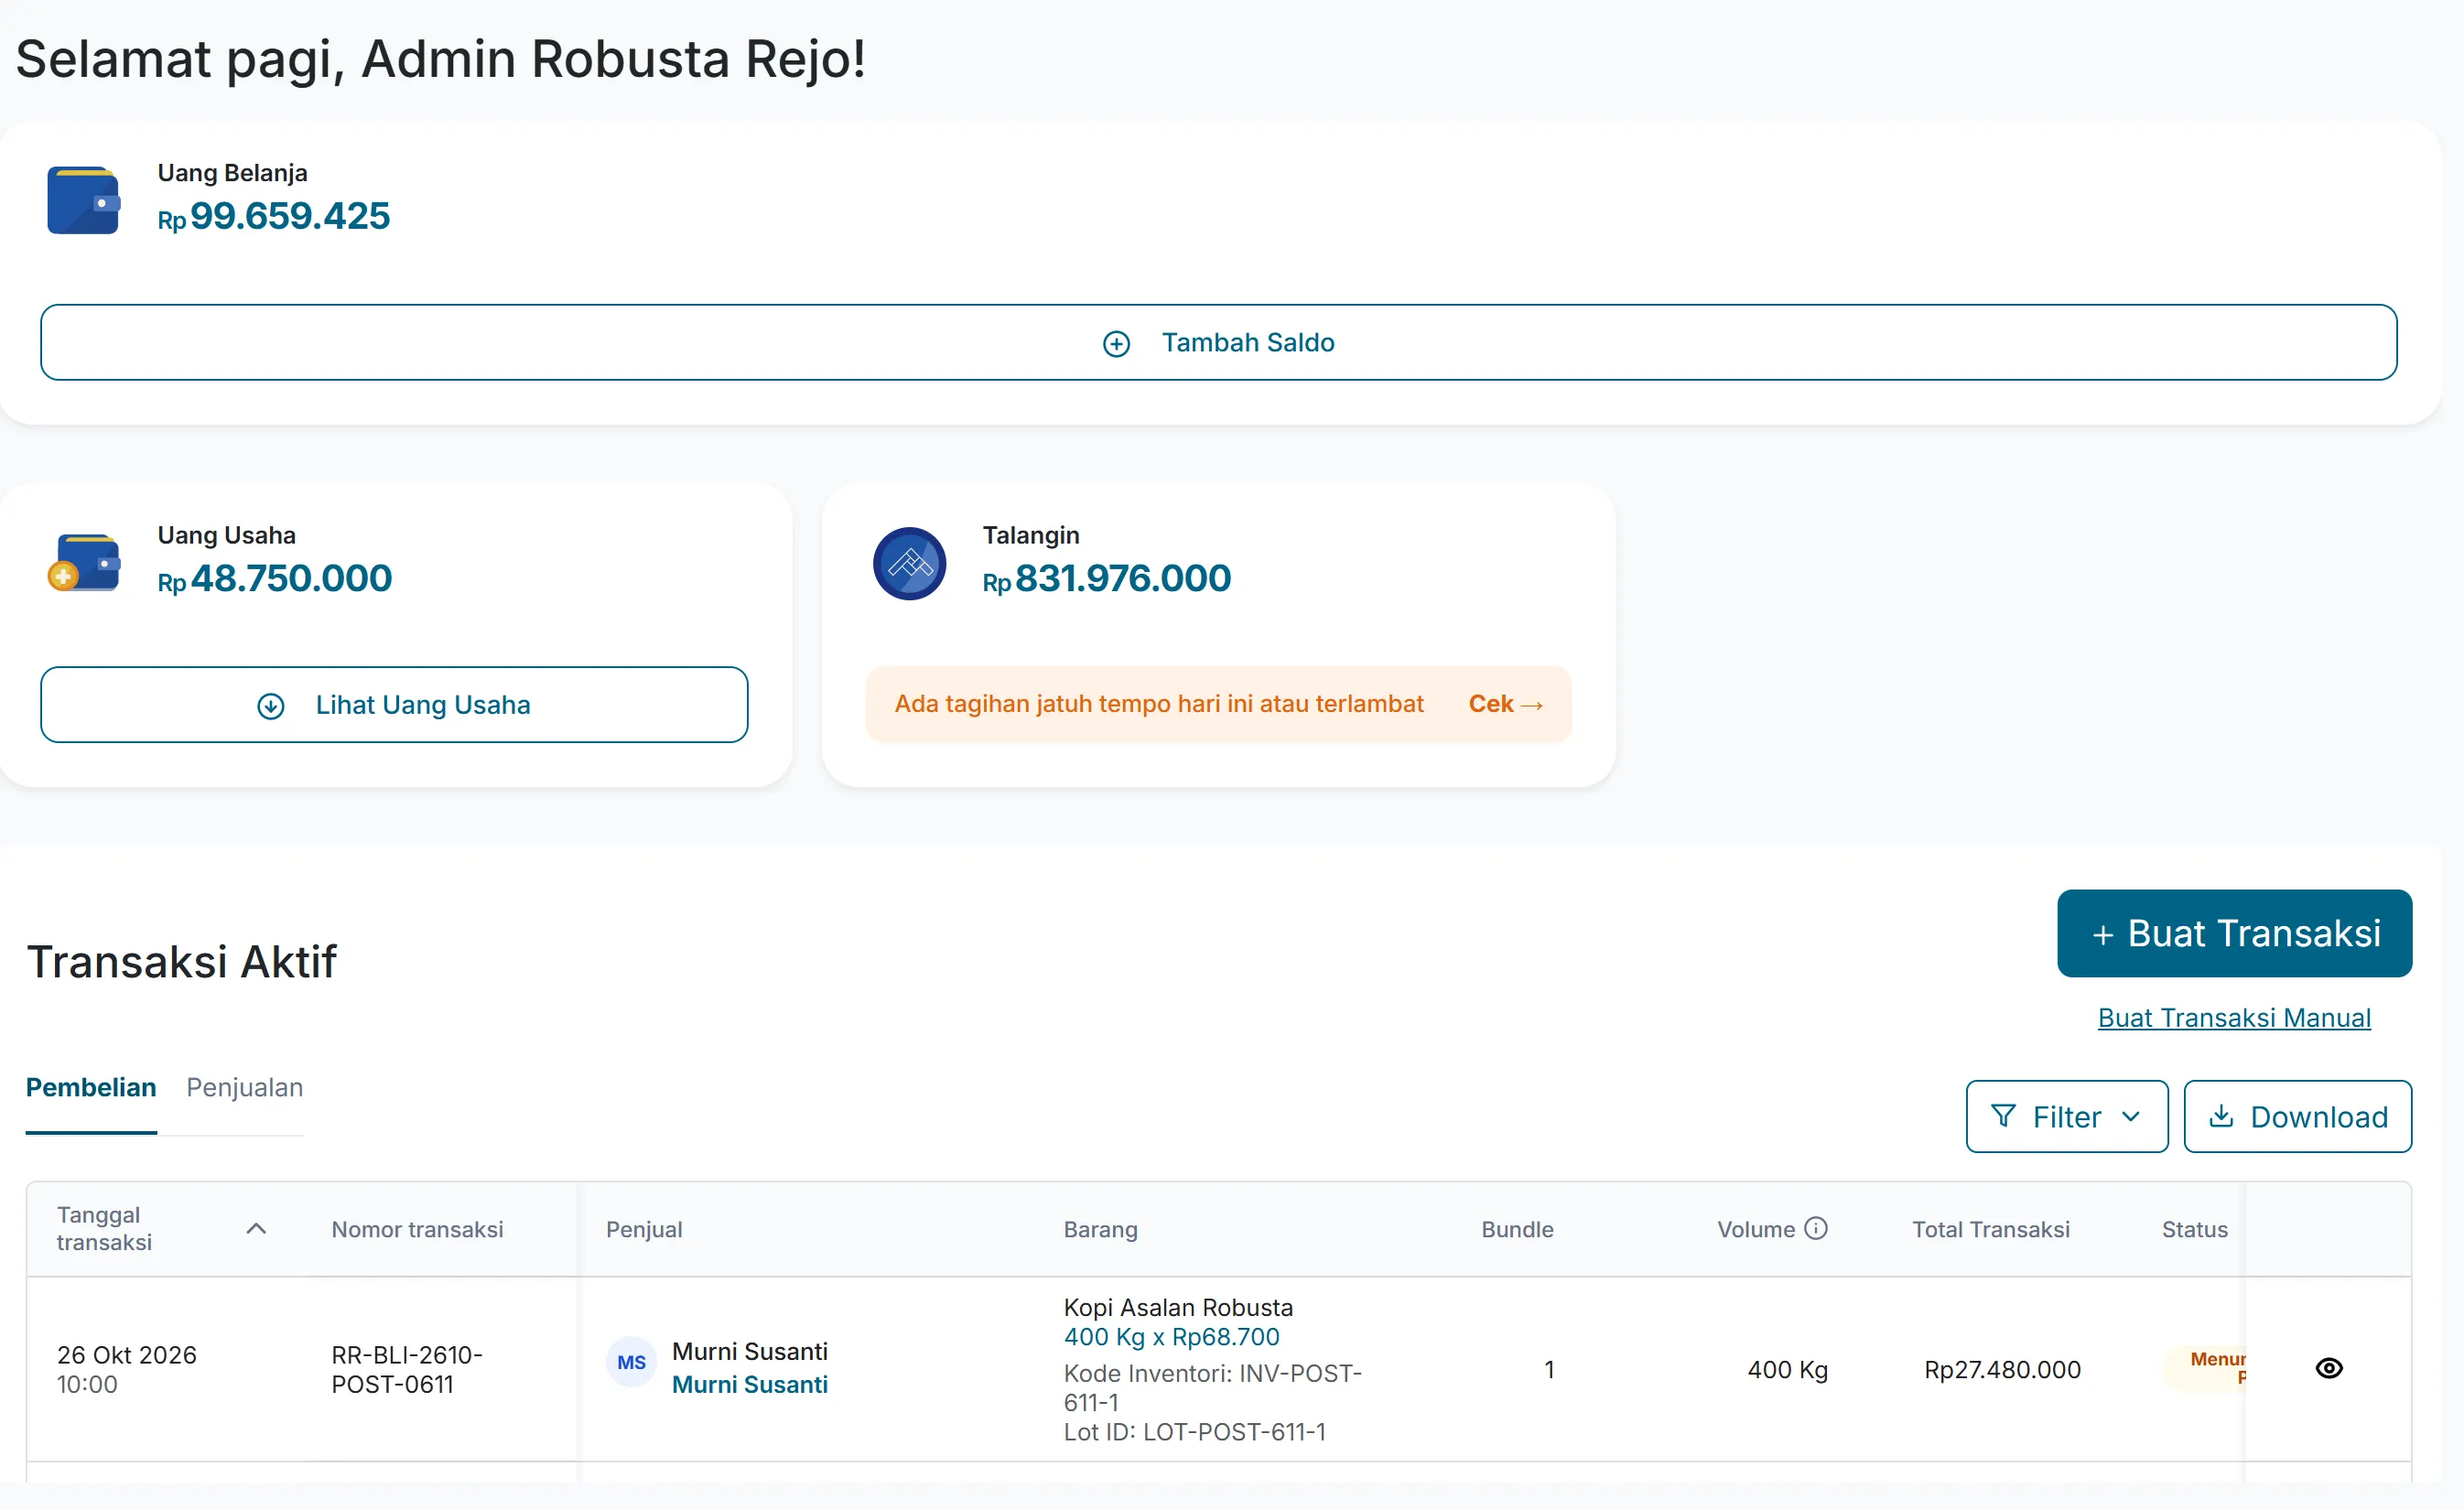Click the Volume info icon
Viewport: 2464px width, 1510px height.
1816,1228
